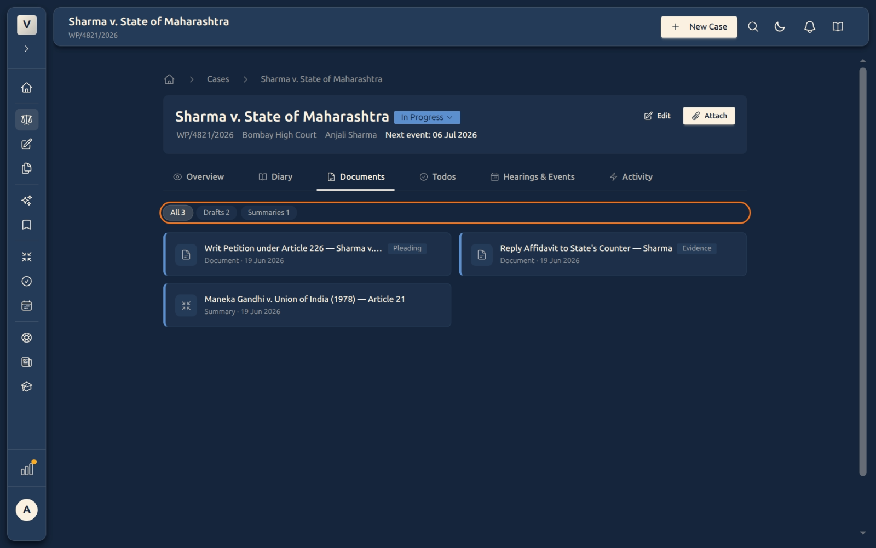The image size is (876, 548).
Task: Click the notifications bell icon
Action: (809, 27)
